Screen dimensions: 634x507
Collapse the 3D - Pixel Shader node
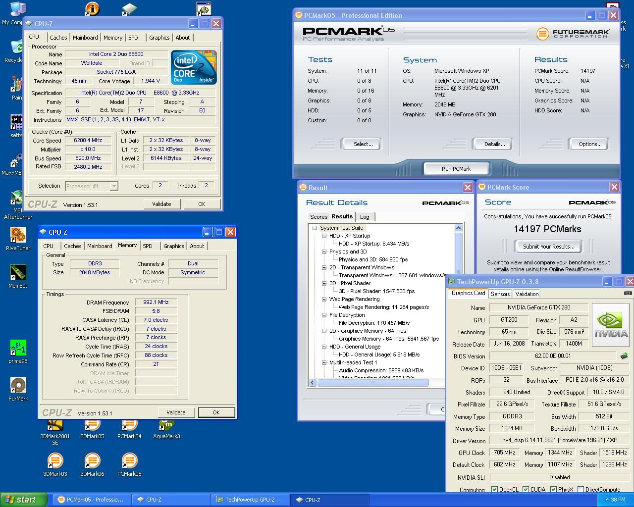click(x=324, y=283)
